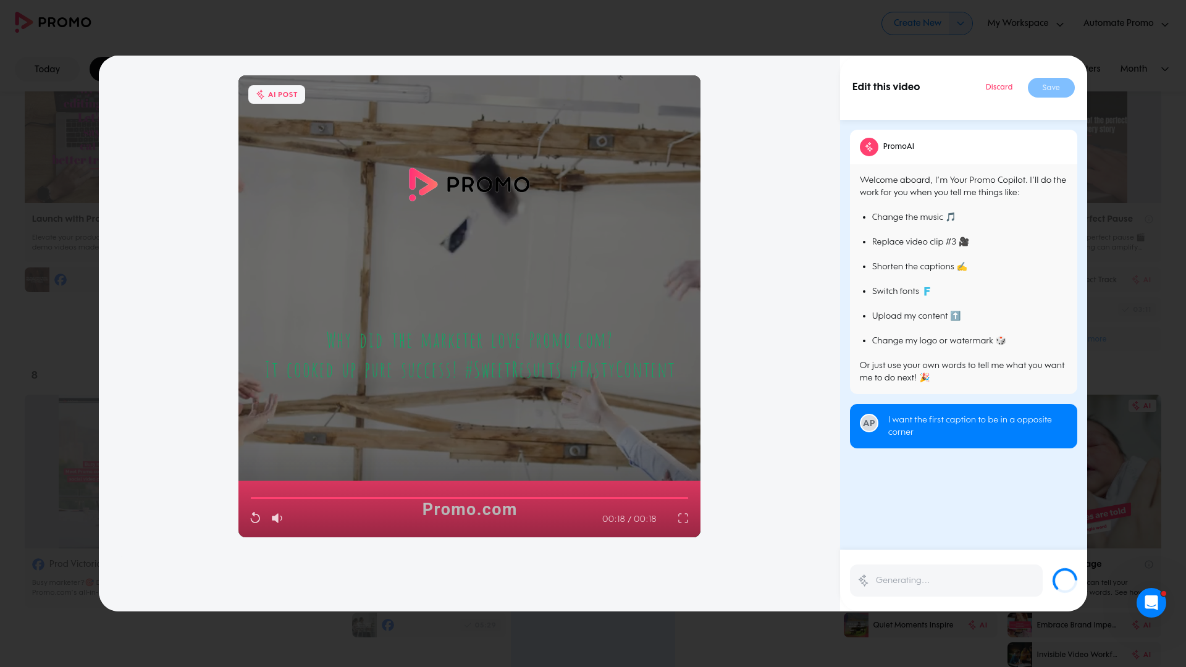Image resolution: width=1186 pixels, height=667 pixels.
Task: Click the PromoAI avatar icon
Action: pyautogui.click(x=869, y=147)
